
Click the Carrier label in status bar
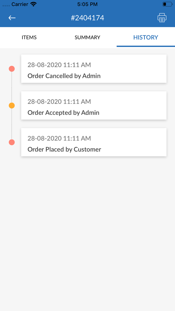point(20,4)
